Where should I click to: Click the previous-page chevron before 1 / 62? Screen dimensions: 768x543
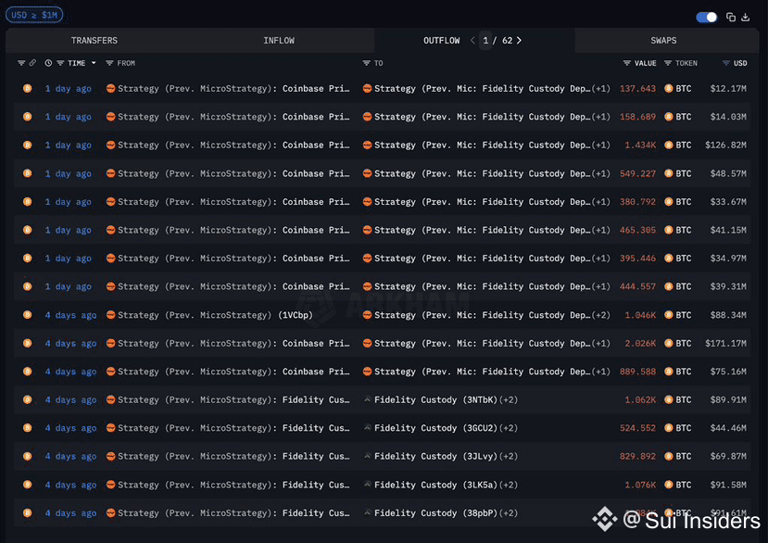tap(472, 40)
